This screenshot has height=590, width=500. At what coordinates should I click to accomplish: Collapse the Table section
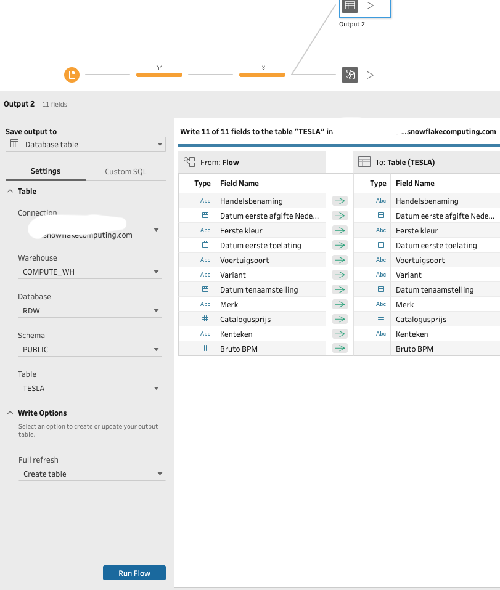[x=10, y=192]
